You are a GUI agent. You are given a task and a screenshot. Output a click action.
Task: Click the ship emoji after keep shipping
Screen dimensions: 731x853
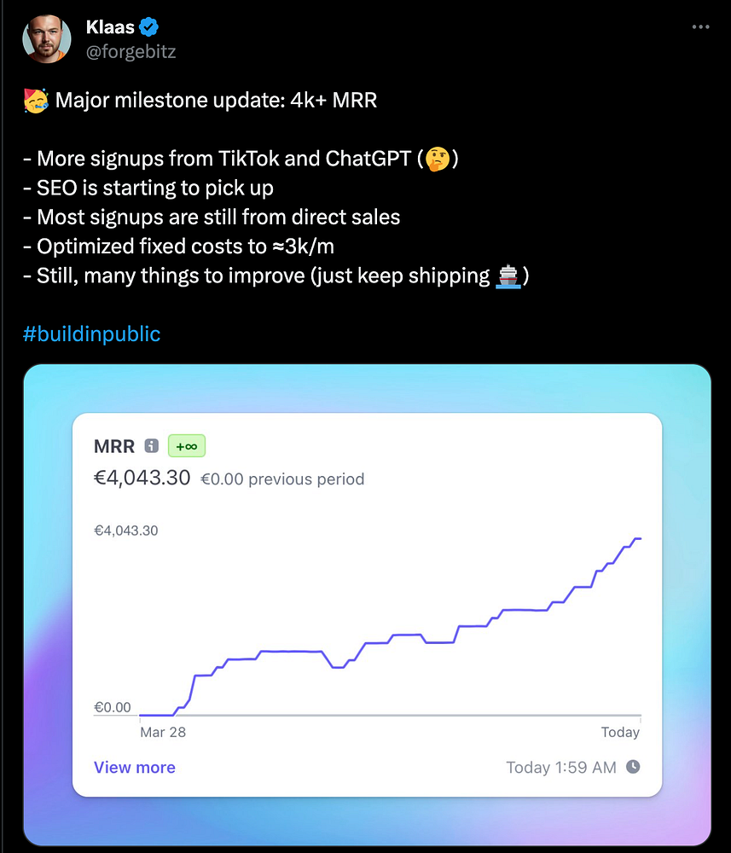coord(508,276)
